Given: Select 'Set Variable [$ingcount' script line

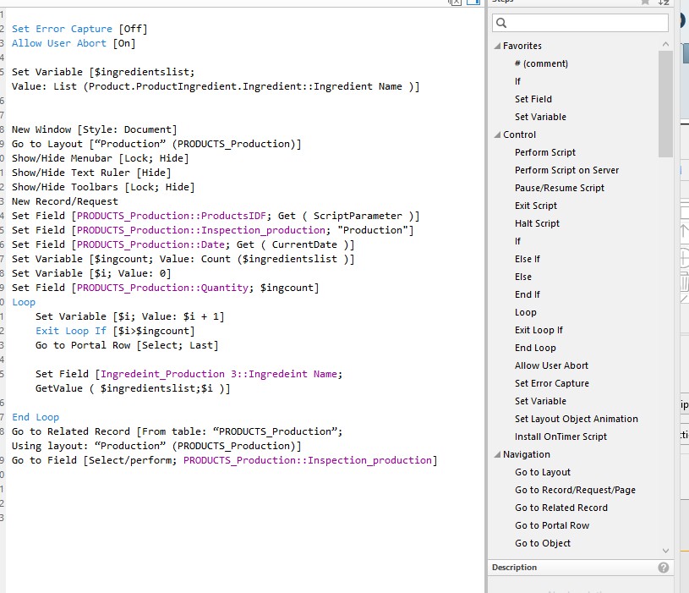Looking at the screenshot, I should (183, 260).
